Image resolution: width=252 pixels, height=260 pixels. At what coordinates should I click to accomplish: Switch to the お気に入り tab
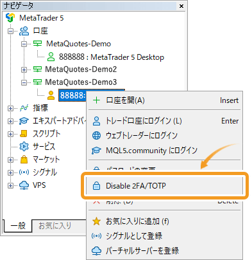tap(55, 226)
